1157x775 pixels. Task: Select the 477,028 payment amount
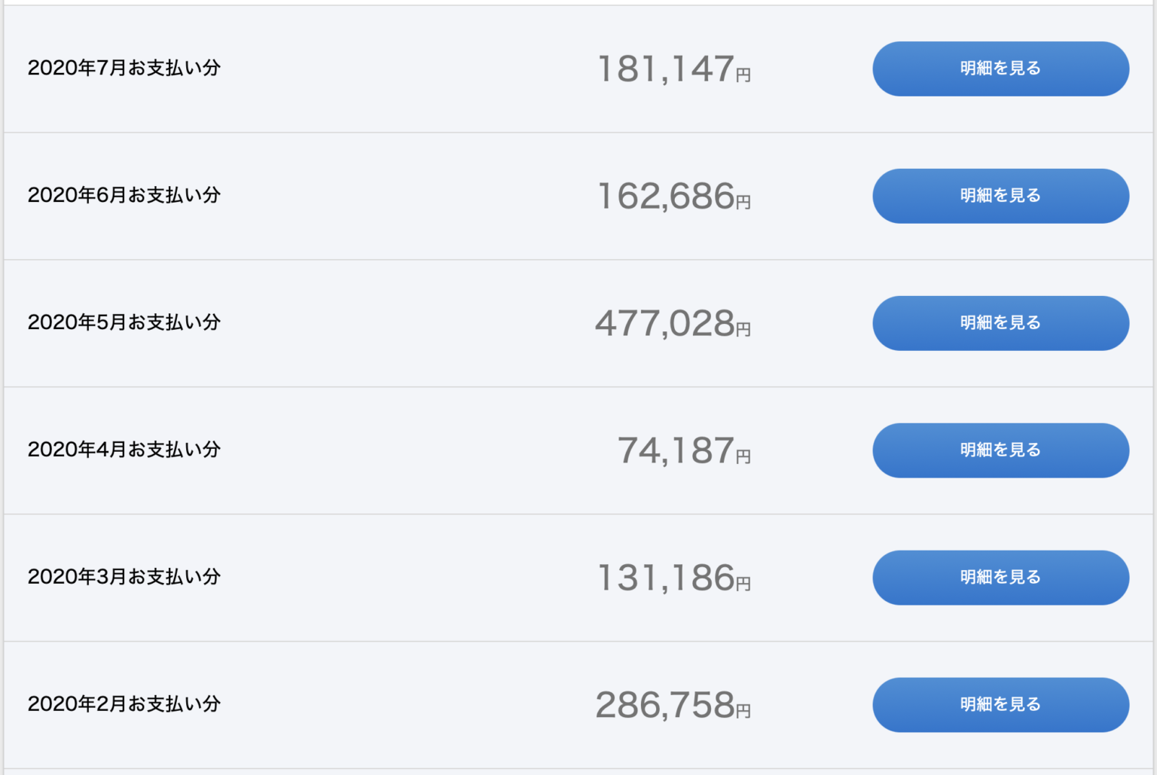click(665, 324)
